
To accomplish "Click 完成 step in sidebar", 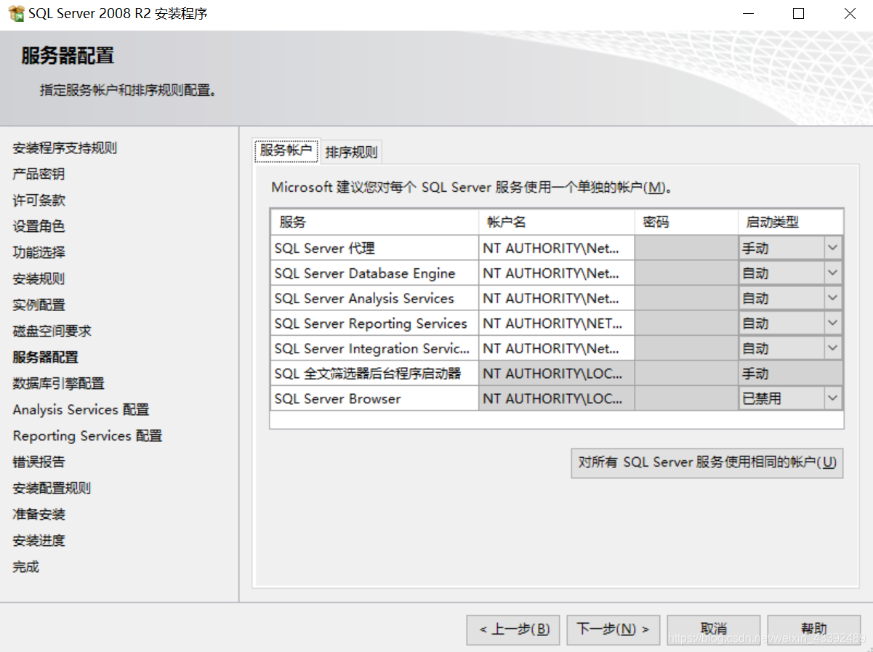I will [25, 567].
